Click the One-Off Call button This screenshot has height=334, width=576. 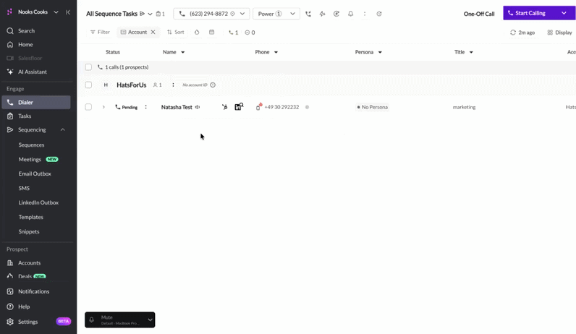(479, 14)
